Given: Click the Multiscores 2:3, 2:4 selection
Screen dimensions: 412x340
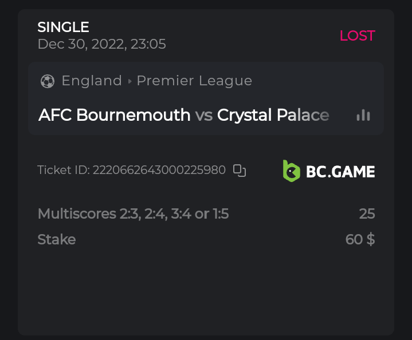Looking at the screenshot, I should 133,214.
